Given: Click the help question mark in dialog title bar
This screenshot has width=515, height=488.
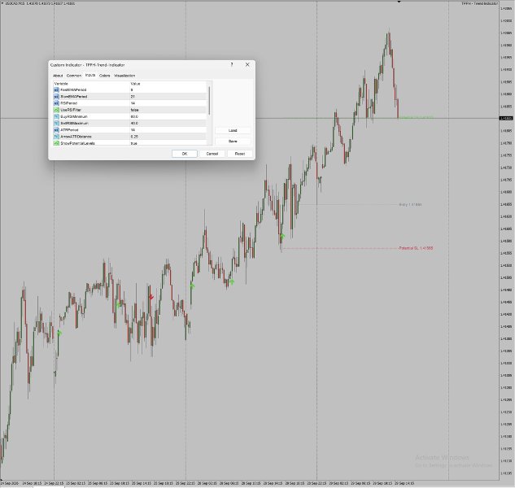Looking at the screenshot, I should click(x=232, y=65).
